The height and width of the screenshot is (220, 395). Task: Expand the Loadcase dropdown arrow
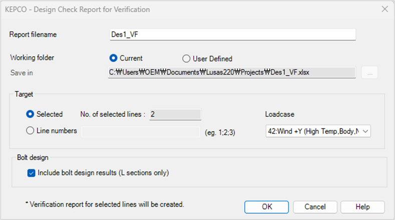tap(365, 131)
